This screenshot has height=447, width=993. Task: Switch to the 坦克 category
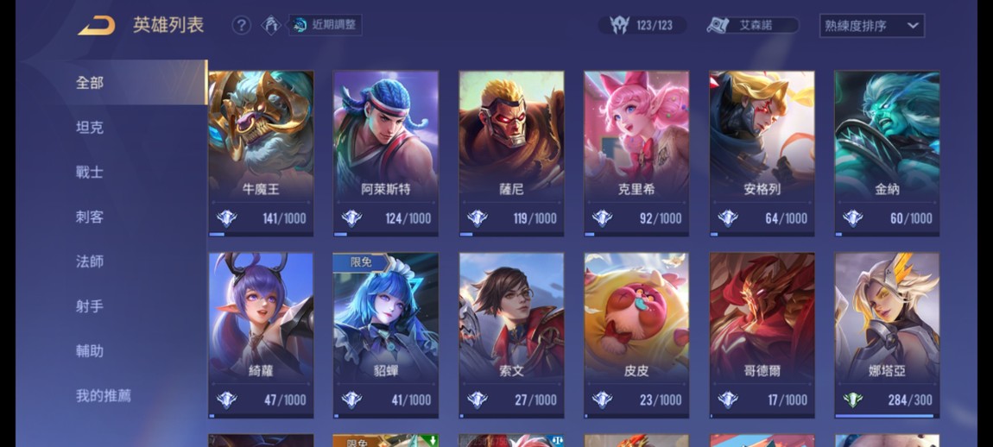(89, 127)
